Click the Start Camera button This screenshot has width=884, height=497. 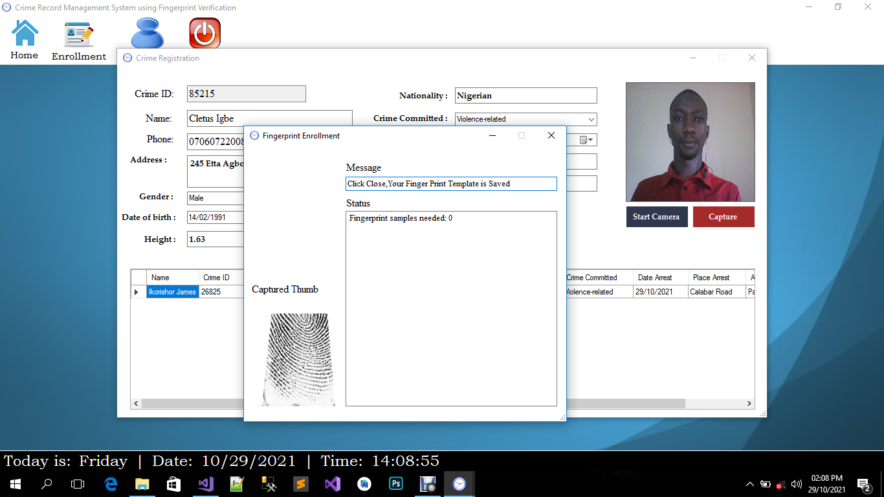[656, 217]
